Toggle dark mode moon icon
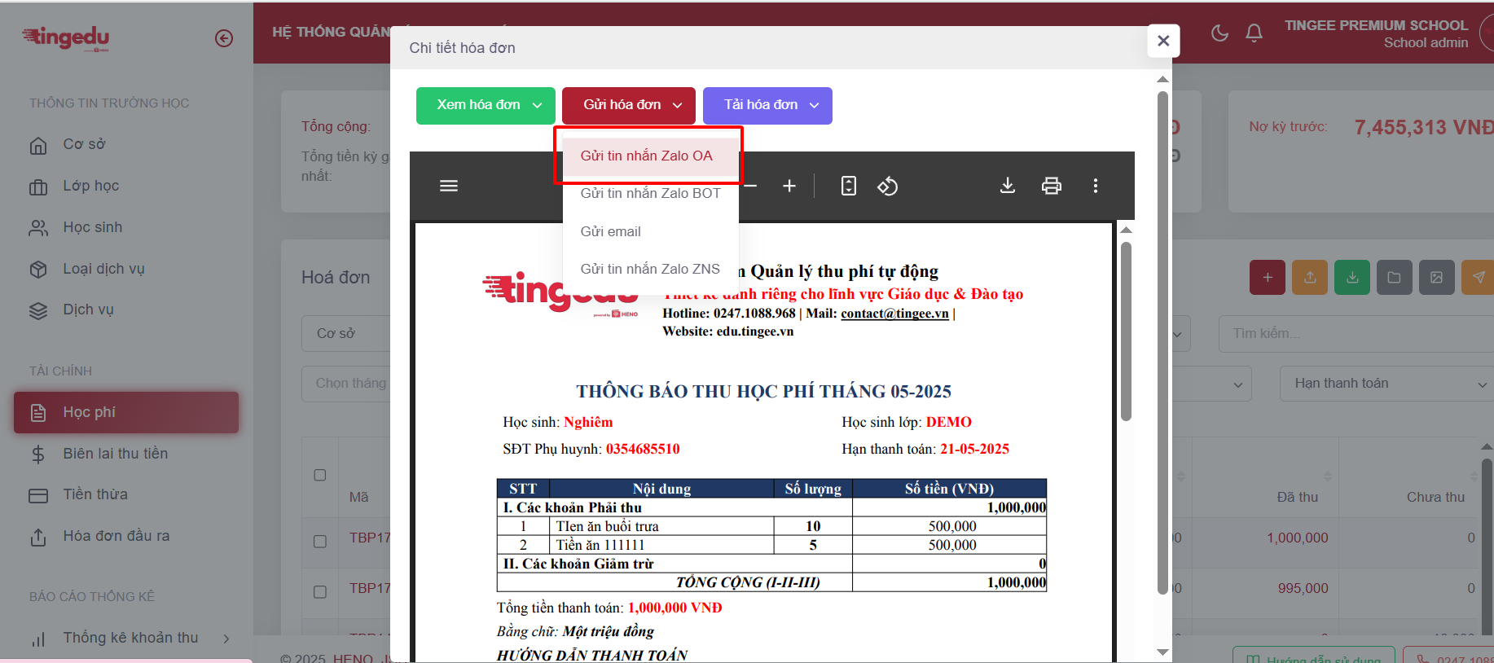 [1219, 33]
